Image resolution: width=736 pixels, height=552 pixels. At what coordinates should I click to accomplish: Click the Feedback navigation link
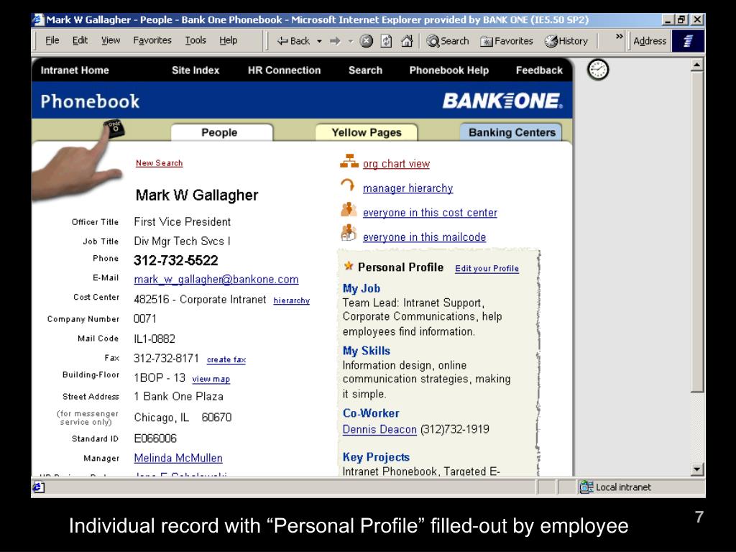click(539, 70)
